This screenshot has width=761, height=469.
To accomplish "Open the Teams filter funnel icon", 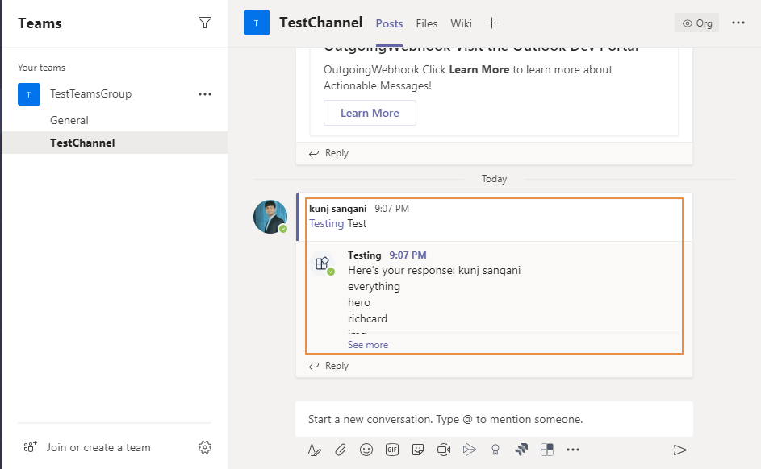I will tap(205, 23).
